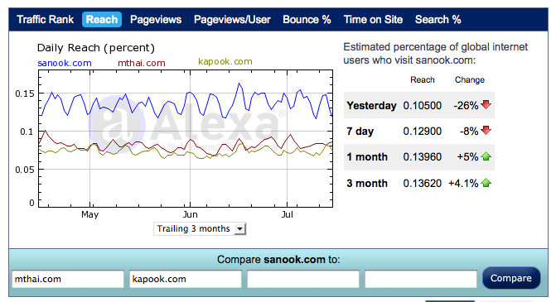Open the Trailing 3 months dropdown arrow
The width and height of the screenshot is (556, 302).
pos(240,228)
